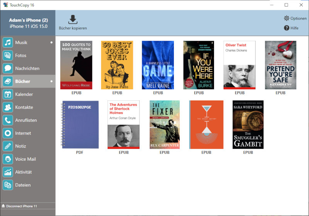Open the Voice Mail icon
Image resolution: width=309 pixels, height=216 pixels.
click(x=8, y=159)
